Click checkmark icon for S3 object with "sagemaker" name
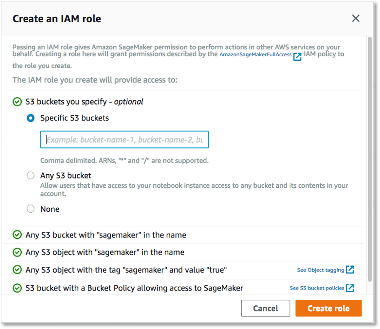The height and width of the screenshot is (329, 380). (x=17, y=252)
